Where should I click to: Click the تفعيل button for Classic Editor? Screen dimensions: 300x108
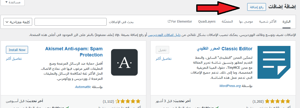tap(162, 50)
